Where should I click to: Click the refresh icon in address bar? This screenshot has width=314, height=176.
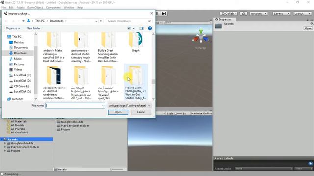click(x=101, y=21)
